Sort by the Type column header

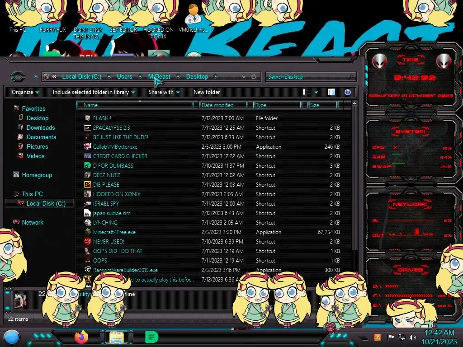(x=277, y=105)
